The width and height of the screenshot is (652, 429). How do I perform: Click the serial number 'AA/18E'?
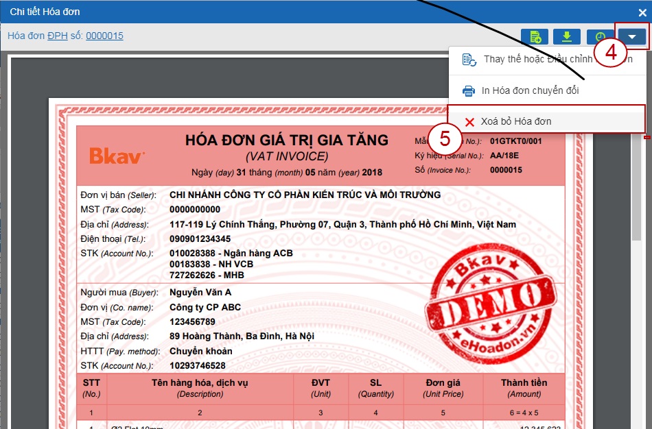(x=504, y=156)
